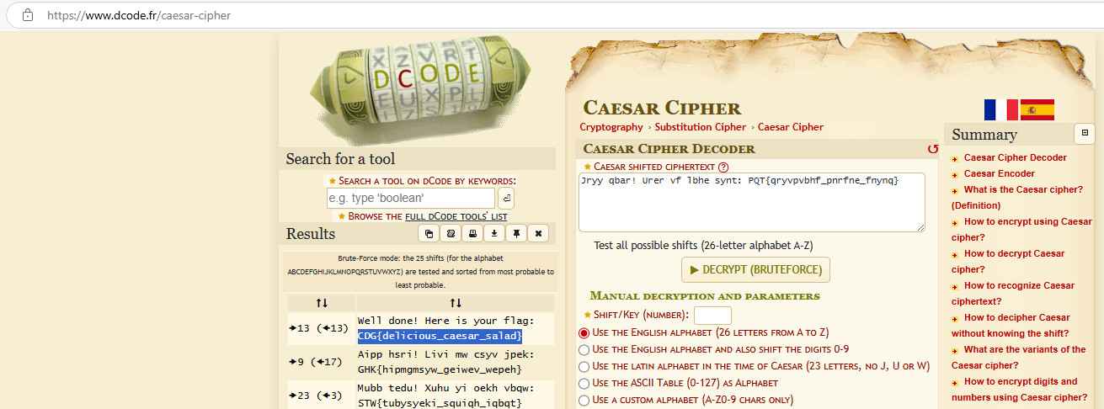The image size is (1104, 409).
Task: Click the Manual decryption and parameters heading
Action: coord(704,296)
